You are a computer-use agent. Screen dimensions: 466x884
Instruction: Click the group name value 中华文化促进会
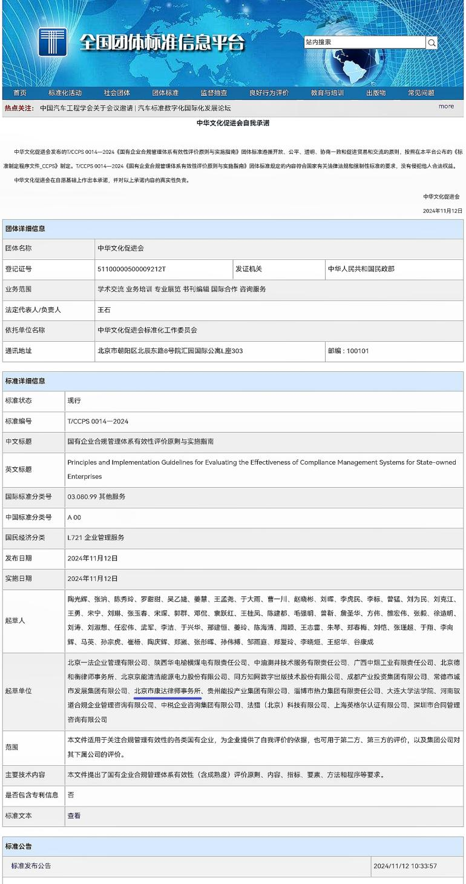(x=121, y=248)
